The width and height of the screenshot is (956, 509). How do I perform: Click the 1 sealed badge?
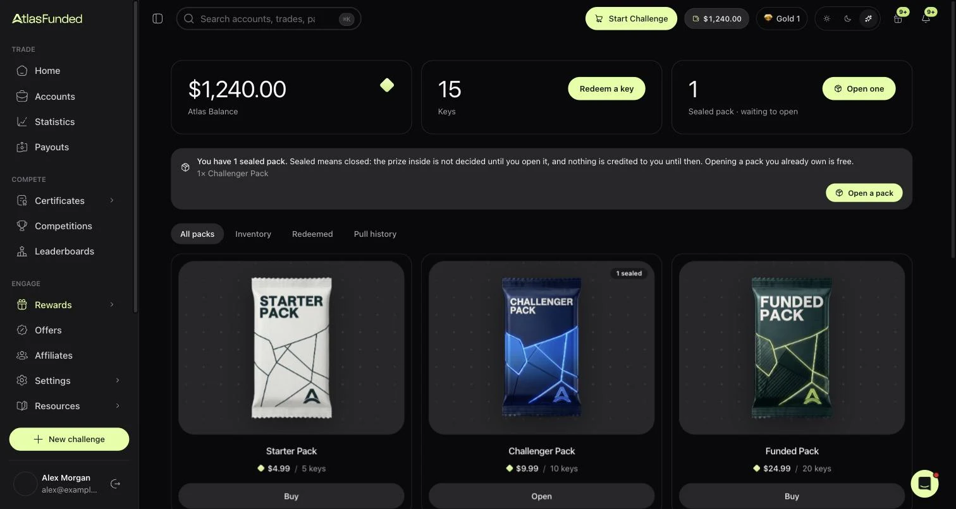click(x=629, y=273)
